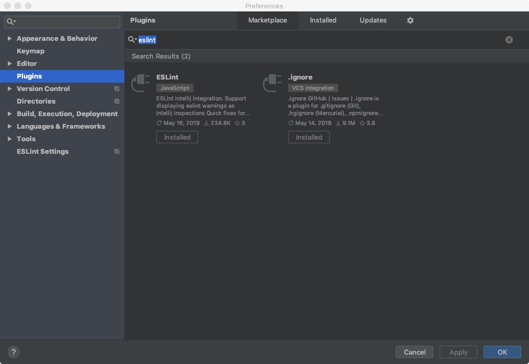Expand the Version Control section

click(9, 89)
